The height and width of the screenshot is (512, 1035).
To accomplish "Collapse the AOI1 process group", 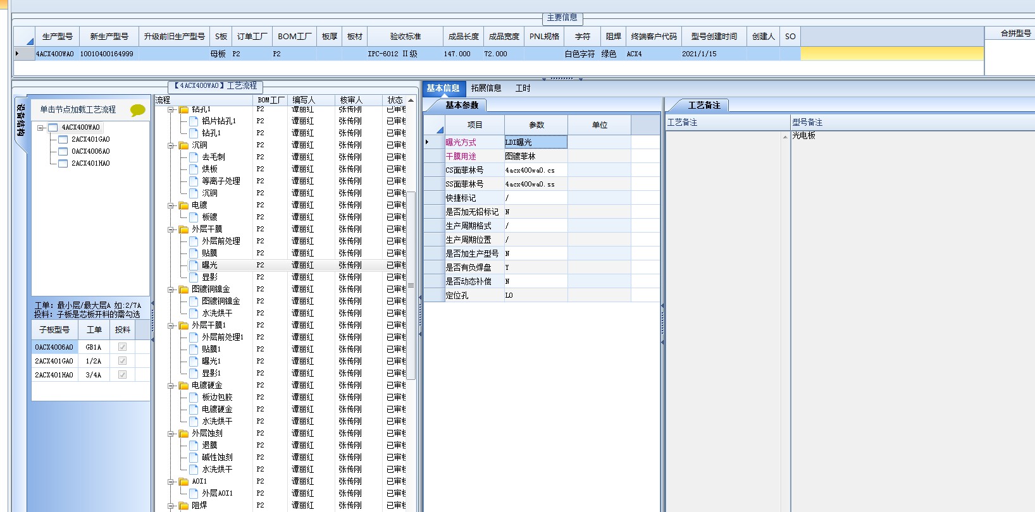I will [171, 482].
